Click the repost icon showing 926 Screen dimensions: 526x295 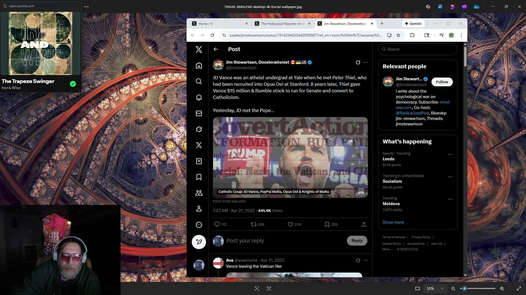coord(254,224)
